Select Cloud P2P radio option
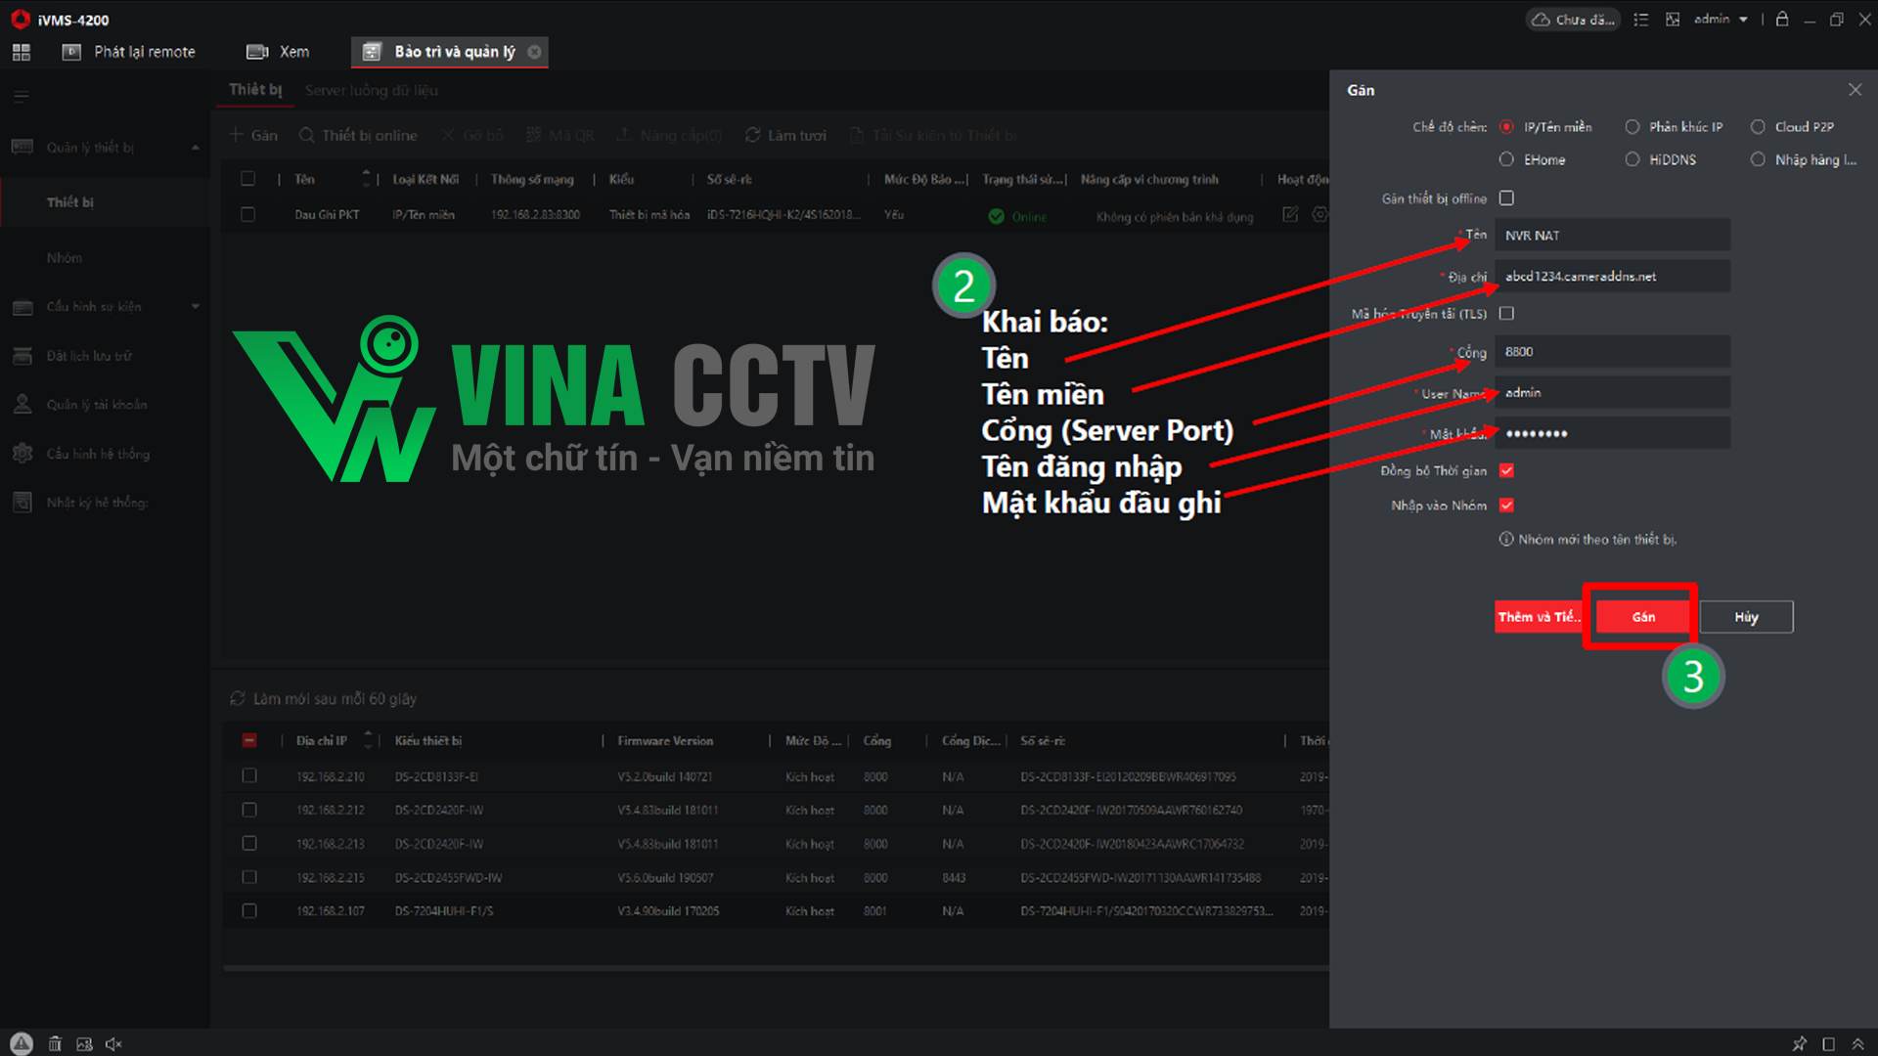 coord(1758,127)
